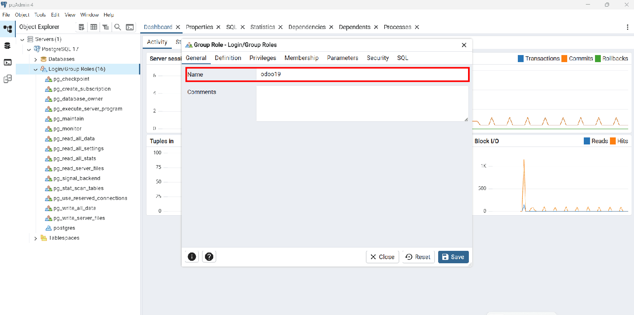Click the Reset button
Screen dimensions: 634x315
click(x=418, y=257)
